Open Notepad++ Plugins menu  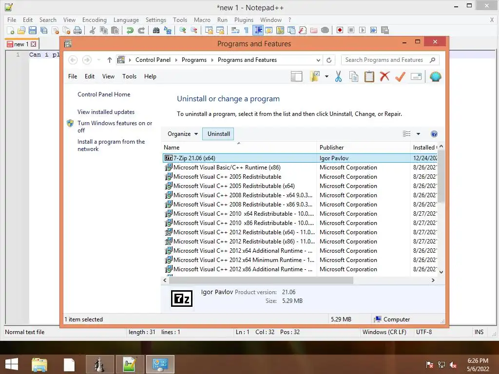(244, 19)
